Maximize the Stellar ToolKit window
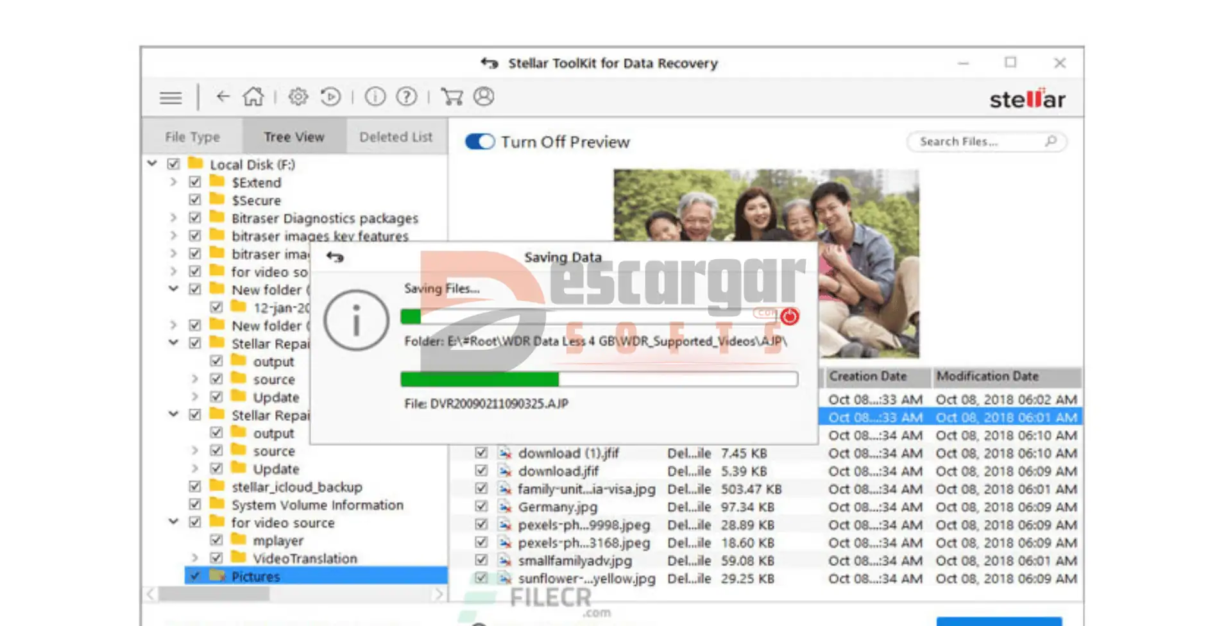1226x626 pixels. click(x=1010, y=62)
